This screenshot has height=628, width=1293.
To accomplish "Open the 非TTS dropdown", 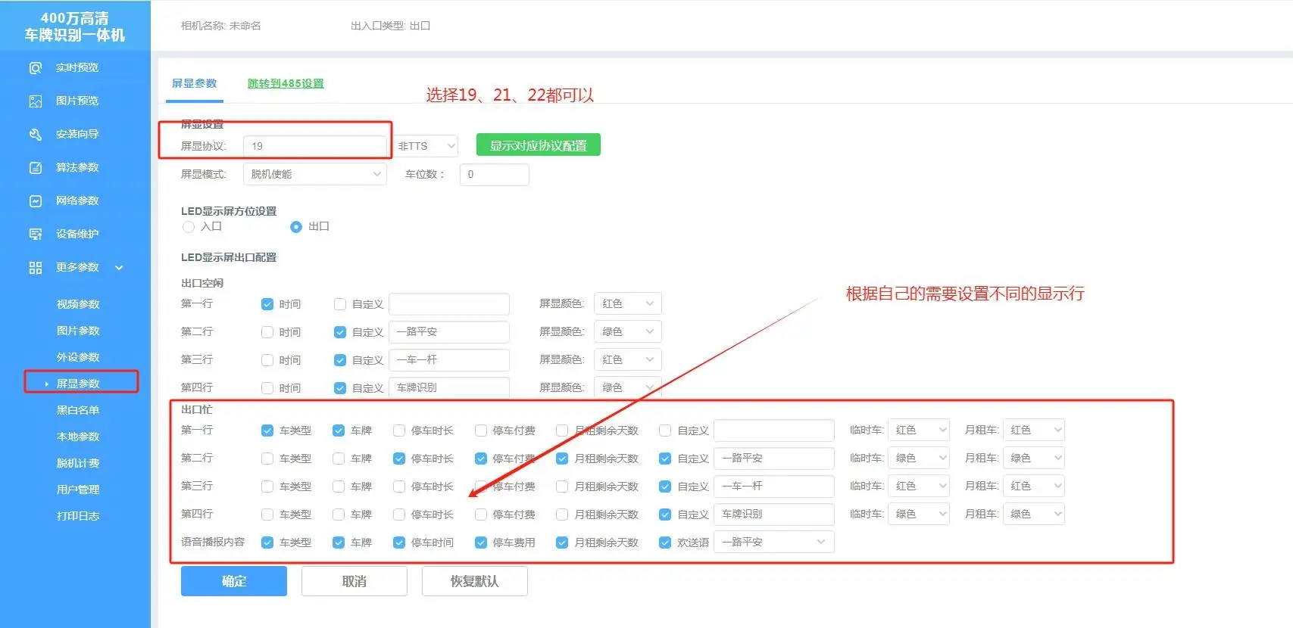I will point(426,146).
